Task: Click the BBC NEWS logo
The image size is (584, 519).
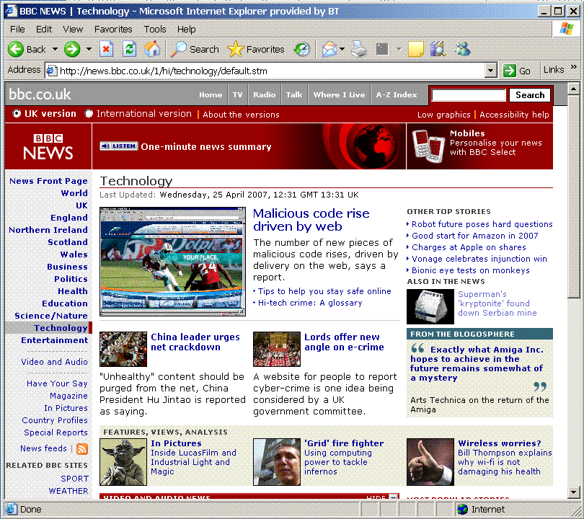Action: click(48, 146)
